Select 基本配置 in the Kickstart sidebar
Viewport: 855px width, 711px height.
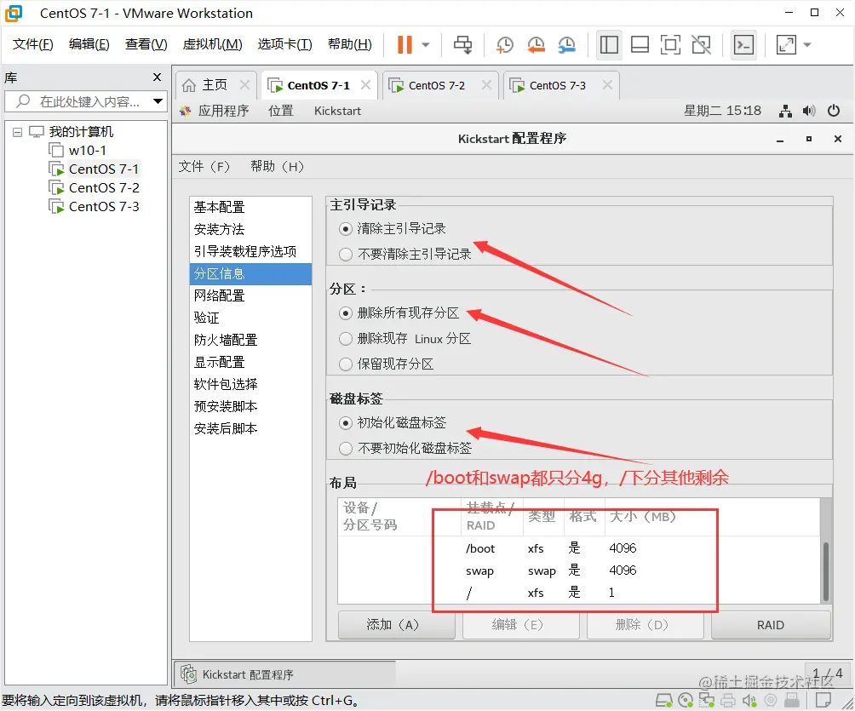[251, 207]
